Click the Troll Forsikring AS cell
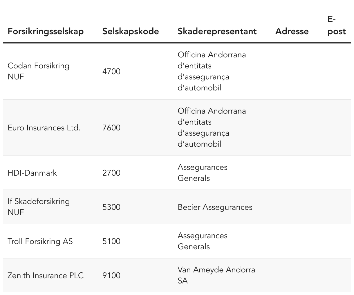Screen dimensions: 354x295 (40, 241)
